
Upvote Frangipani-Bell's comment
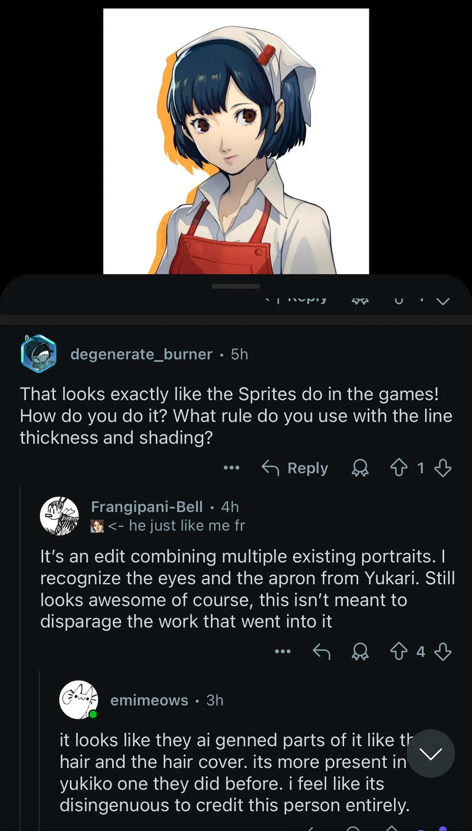(399, 652)
